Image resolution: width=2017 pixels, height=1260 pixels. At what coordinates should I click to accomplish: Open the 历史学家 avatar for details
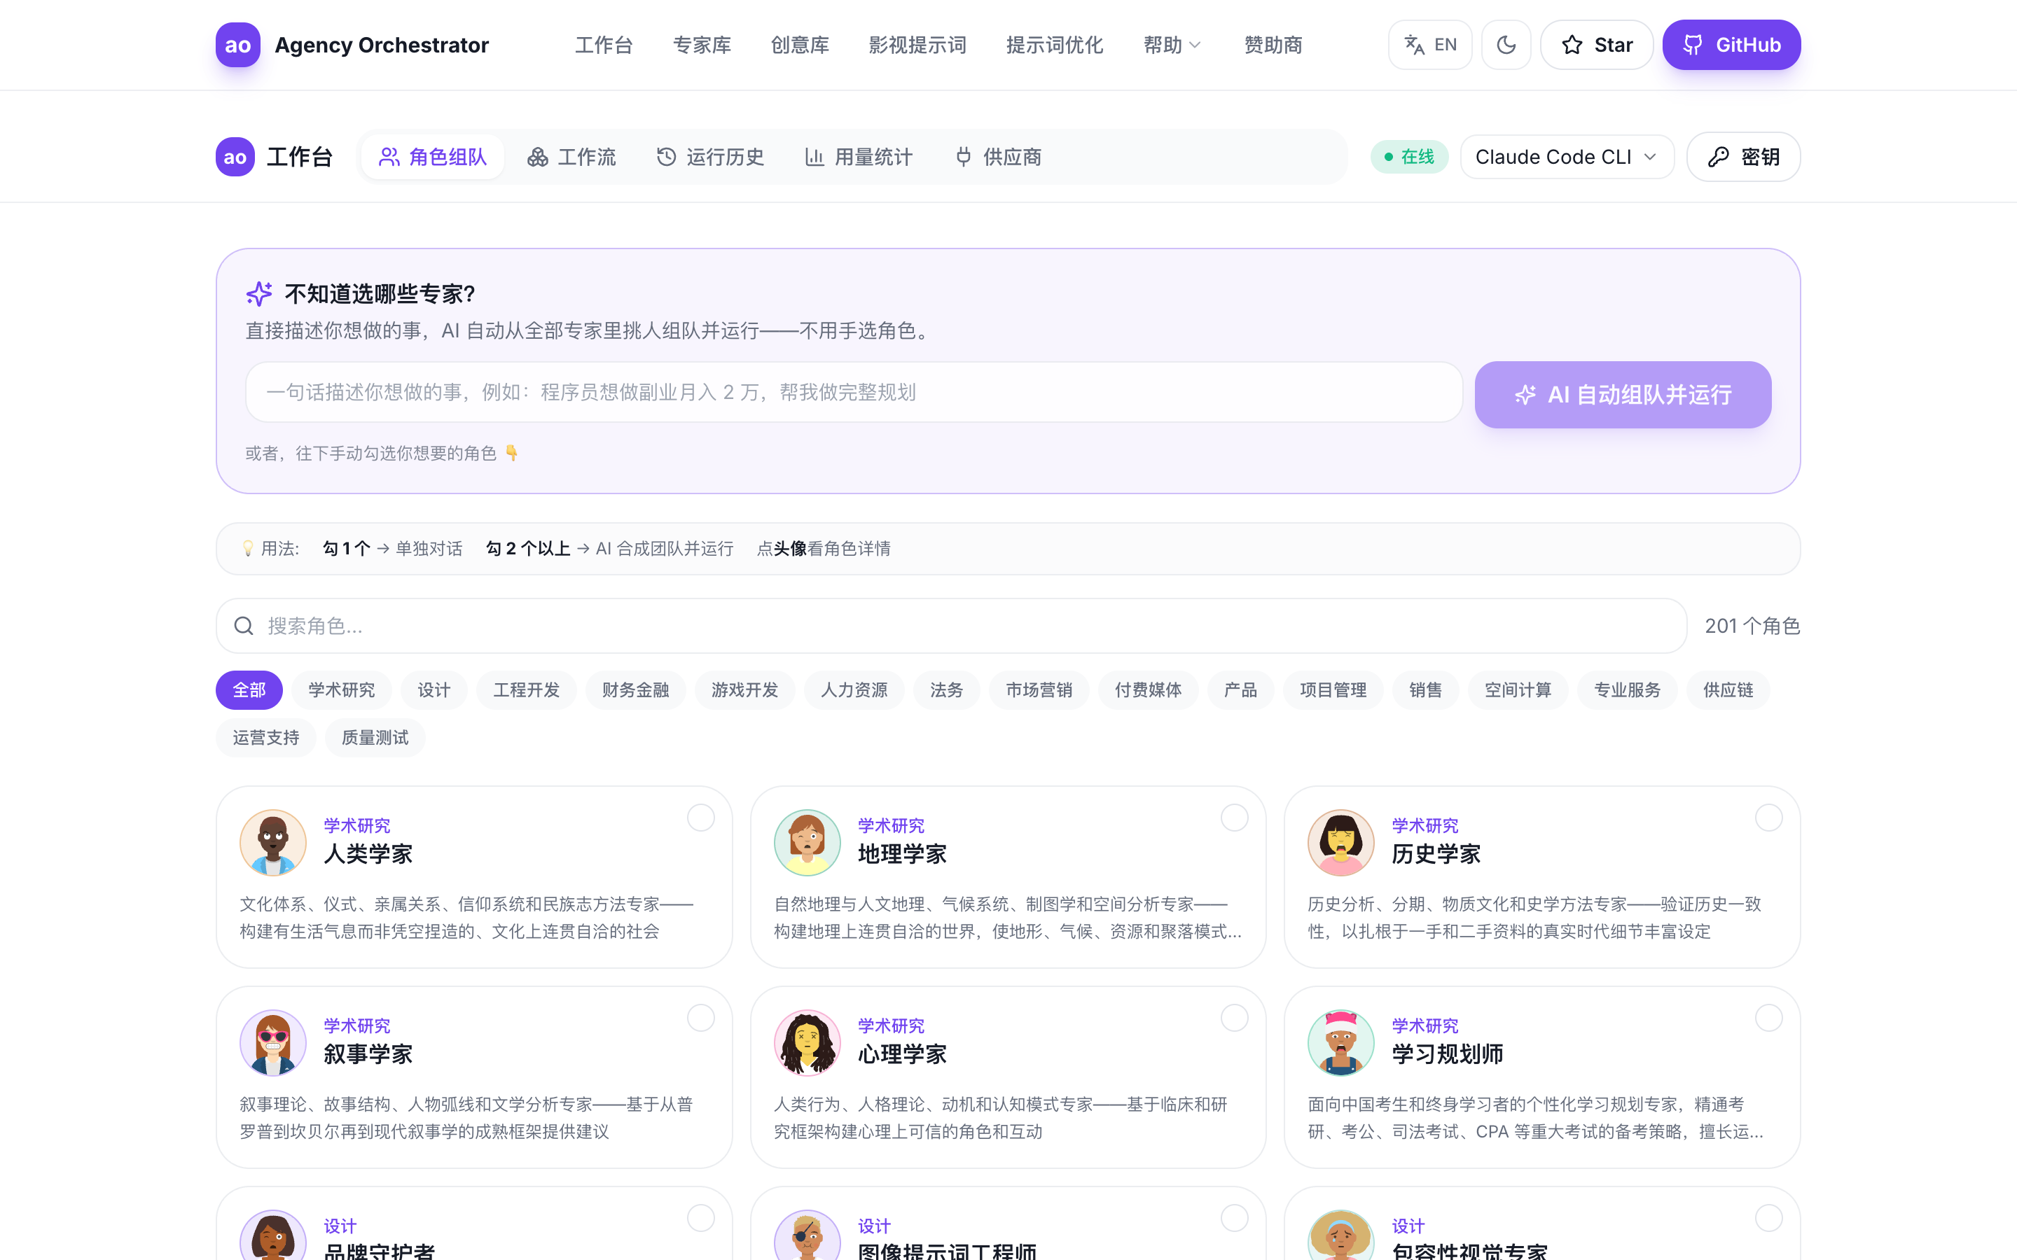click(x=1341, y=843)
